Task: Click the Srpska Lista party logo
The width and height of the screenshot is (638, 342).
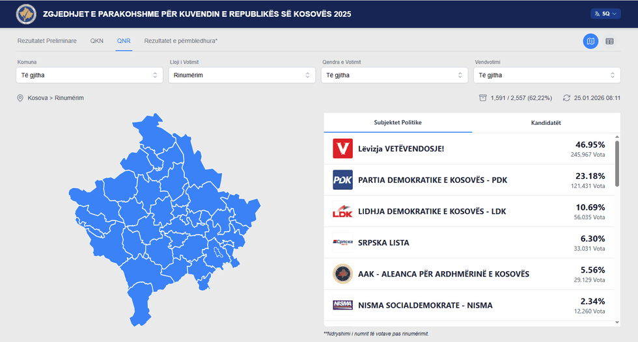Action: pos(342,243)
